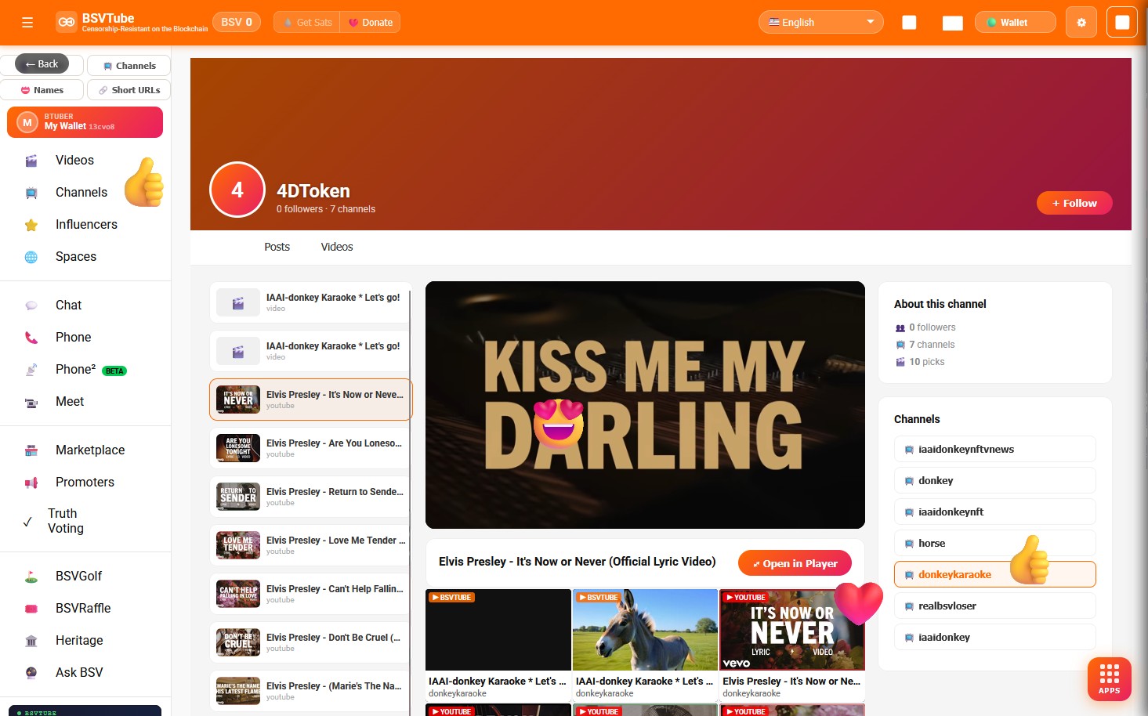Screen dimensions: 1148x716
Task: Click the BSVRaffle ticket icon
Action: pyautogui.click(x=31, y=609)
